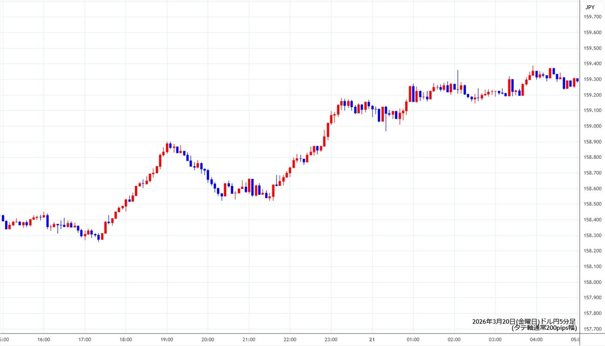
Task: Click the 23:00 time axis label
Action: (x=331, y=339)
